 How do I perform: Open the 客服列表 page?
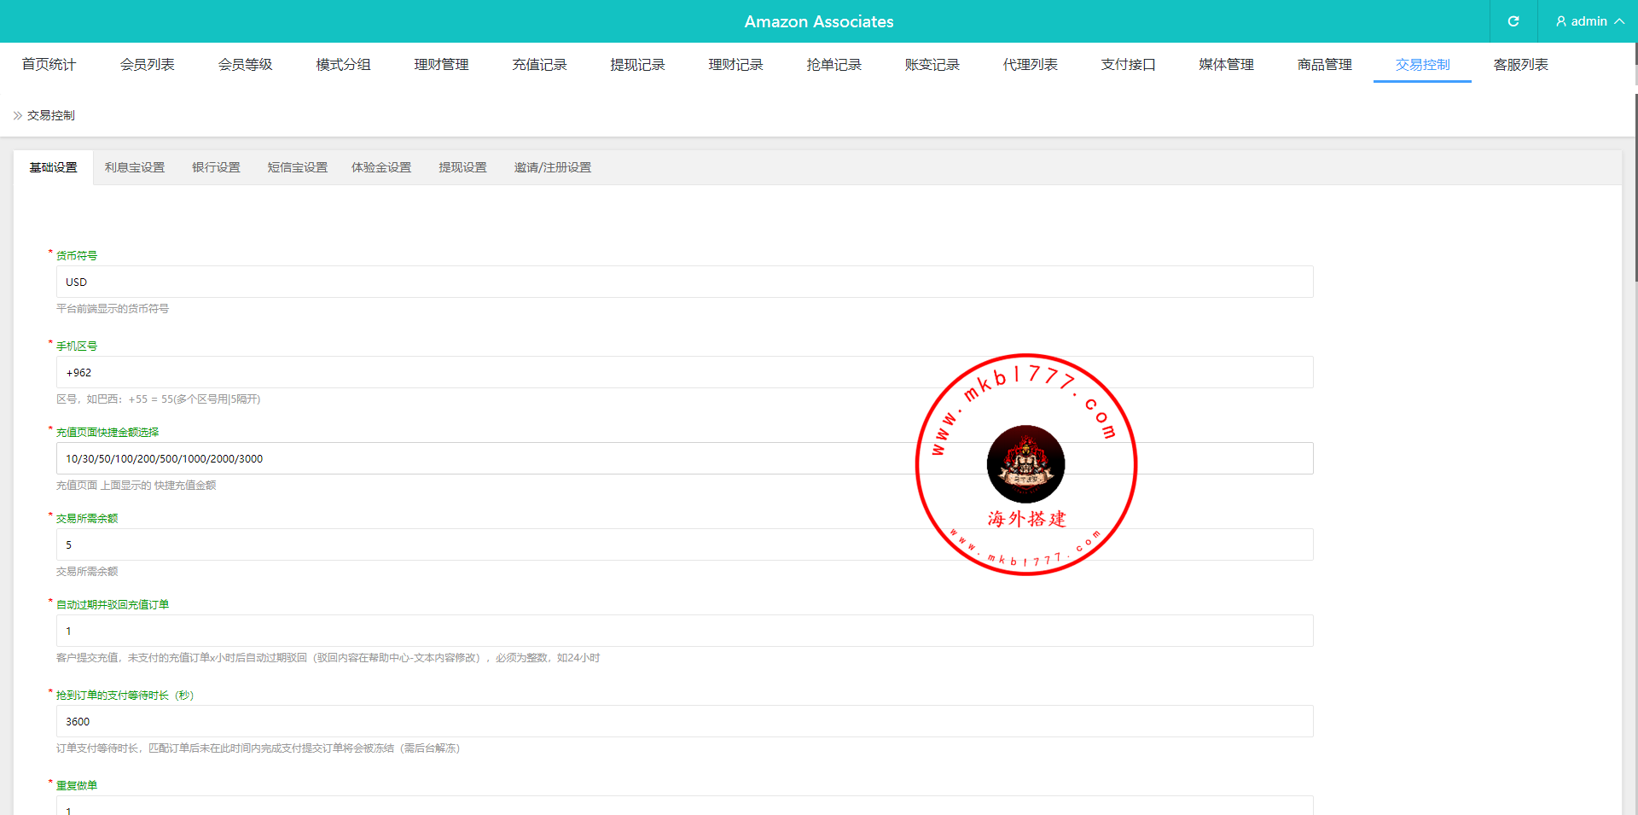[1520, 64]
